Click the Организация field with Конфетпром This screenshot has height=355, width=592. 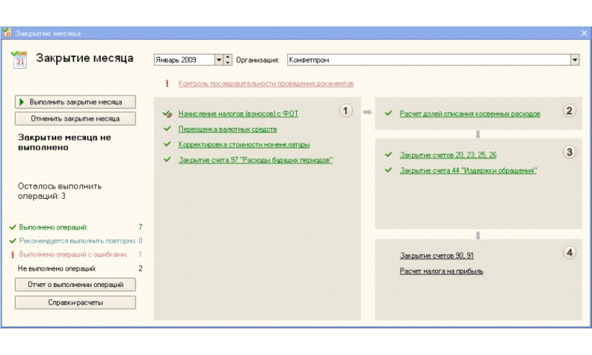tap(428, 60)
